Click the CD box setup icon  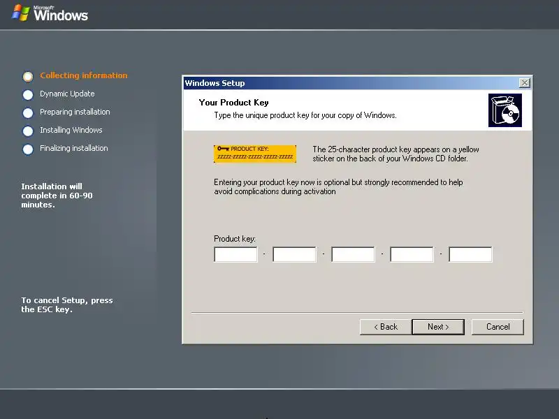coord(504,110)
